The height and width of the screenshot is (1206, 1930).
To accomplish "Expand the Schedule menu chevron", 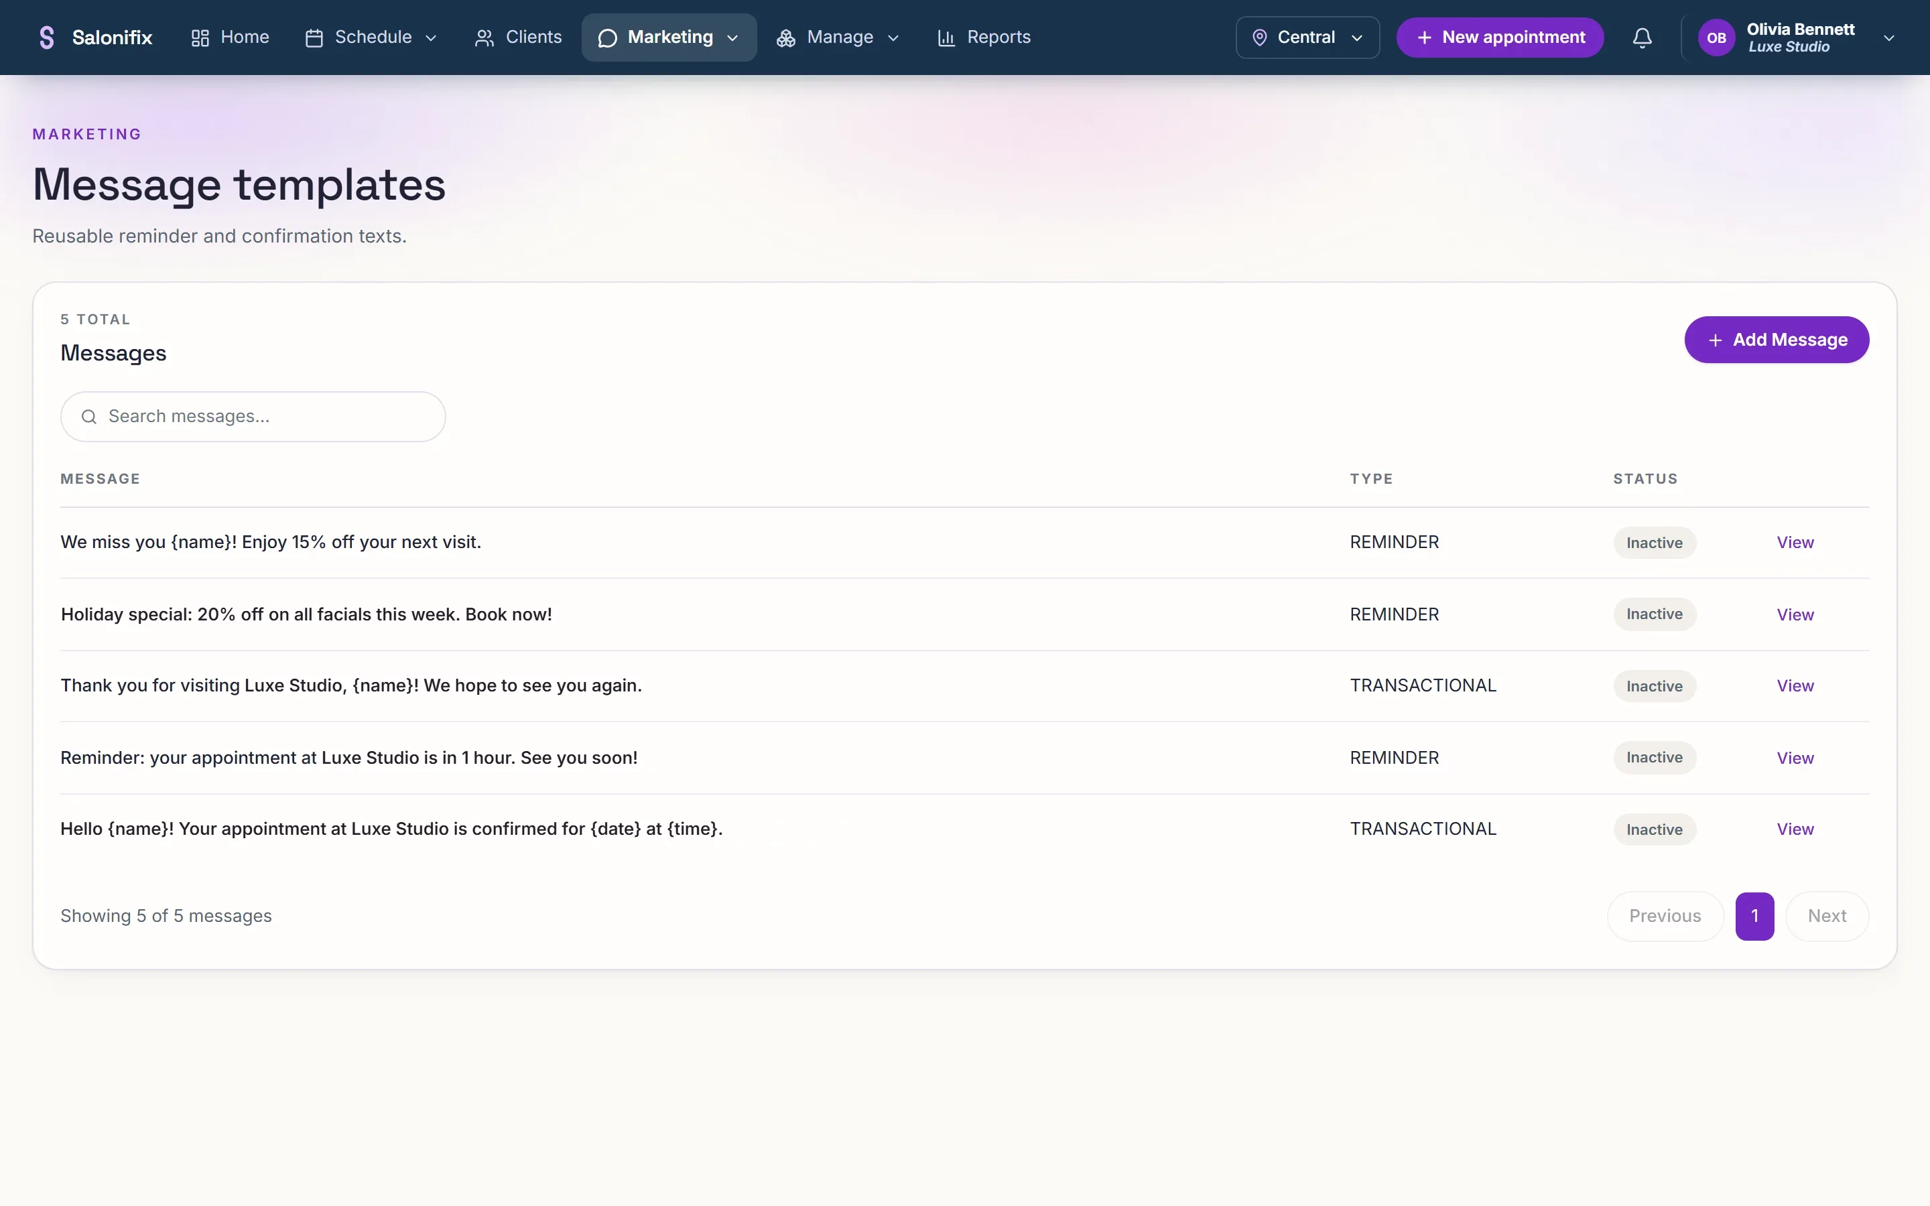I will [x=431, y=38].
